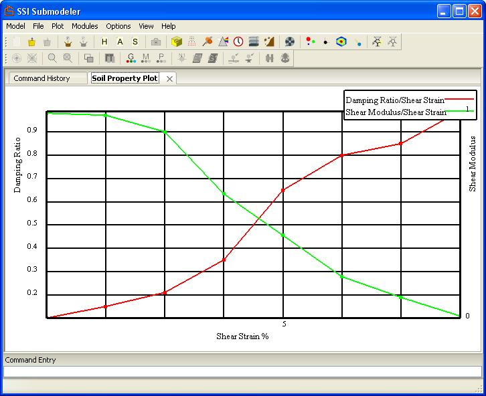Click the yellow-green 3D cube icon
Viewport: 486px width, 396px height.
click(177, 41)
